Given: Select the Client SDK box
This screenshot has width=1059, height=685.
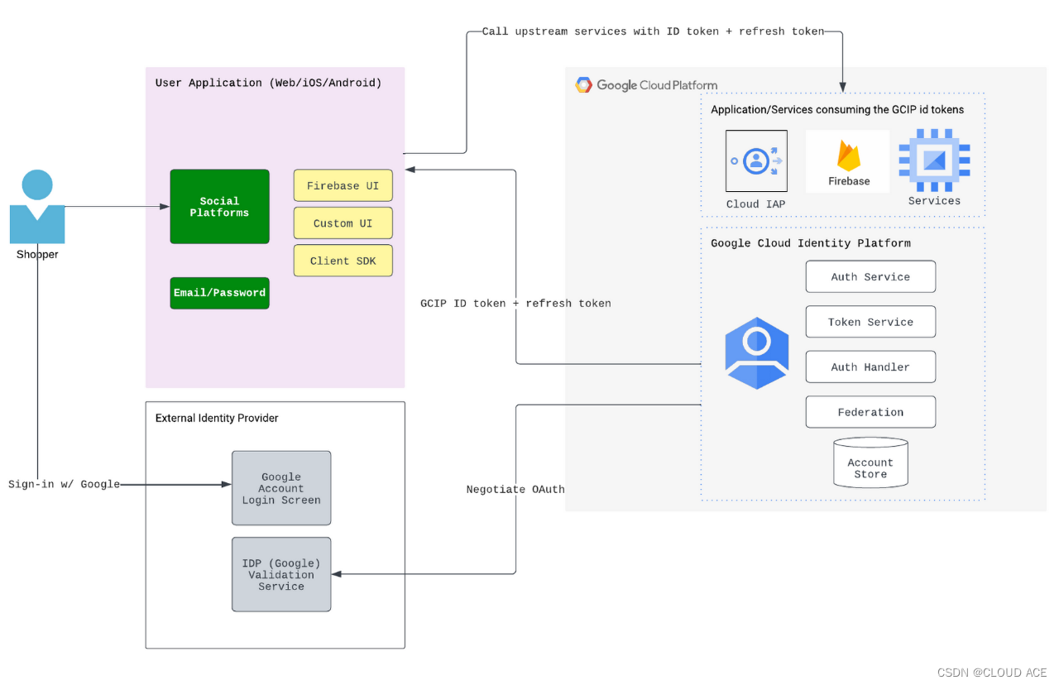Looking at the screenshot, I should tap(343, 261).
